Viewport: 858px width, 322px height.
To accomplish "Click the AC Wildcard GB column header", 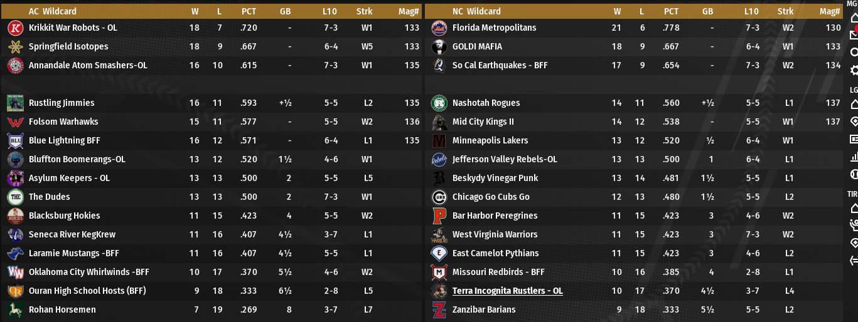I will [x=289, y=11].
